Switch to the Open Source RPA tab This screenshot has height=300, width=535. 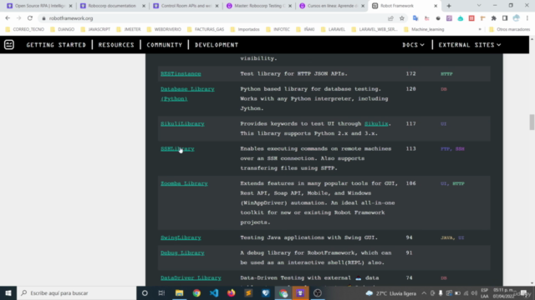[39, 6]
